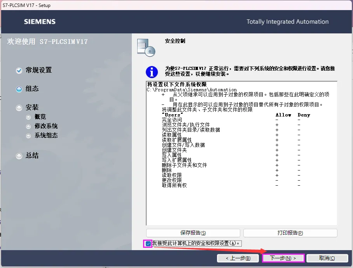Select the 修改系统 sub-step indicator
The height and width of the screenshot is (268, 353).
tap(28, 127)
